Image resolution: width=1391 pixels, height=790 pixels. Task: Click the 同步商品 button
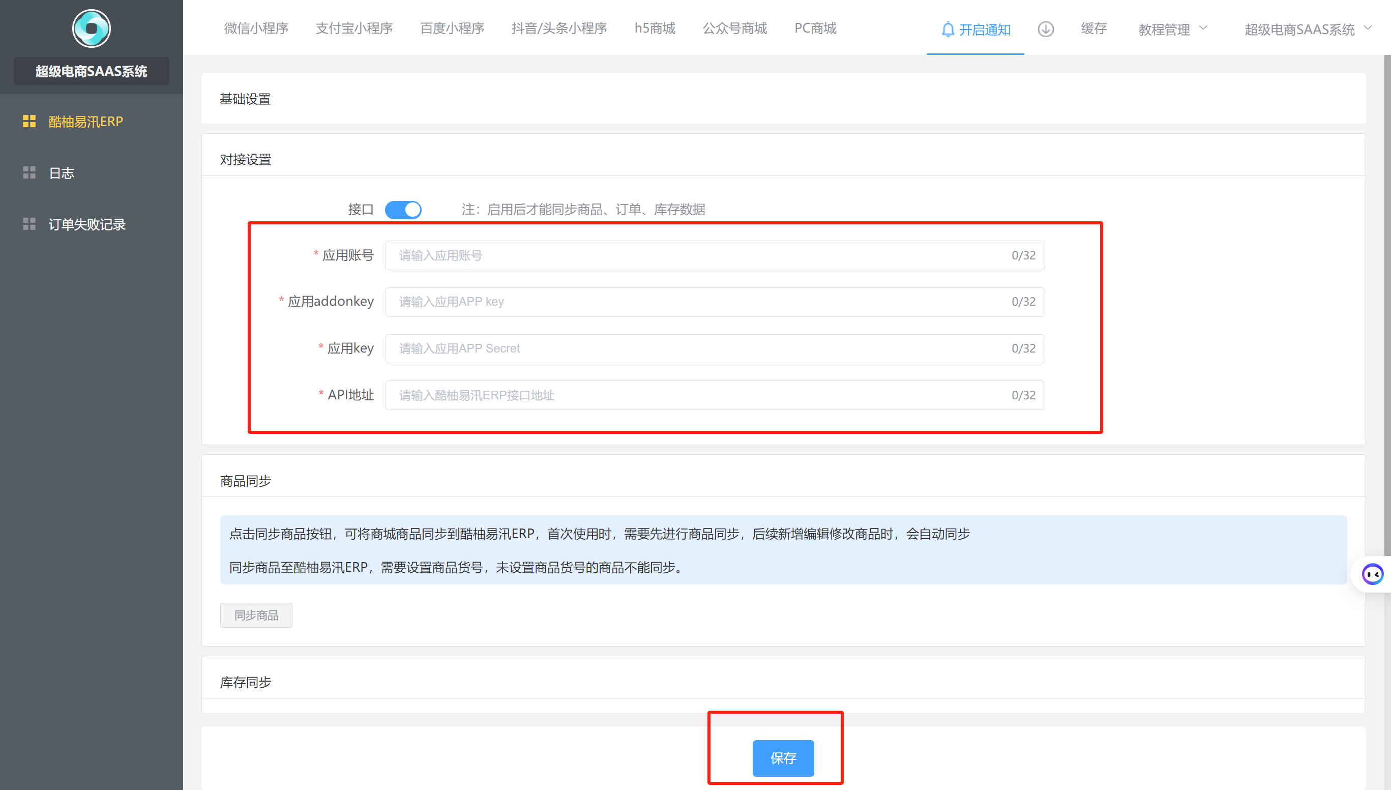(256, 616)
